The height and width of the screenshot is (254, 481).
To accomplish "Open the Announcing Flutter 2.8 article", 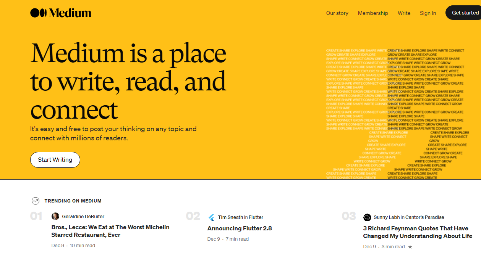I will tap(240, 228).
